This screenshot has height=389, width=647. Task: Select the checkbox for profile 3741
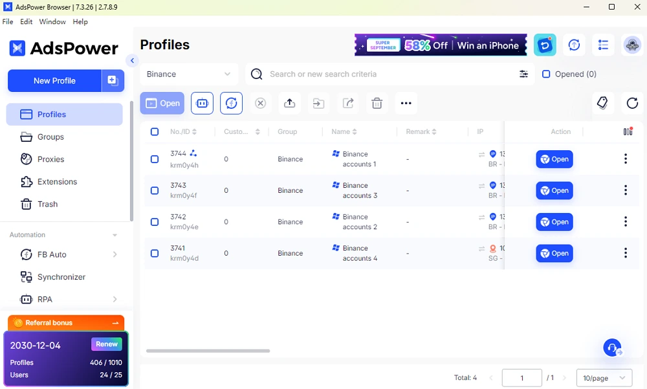click(155, 253)
